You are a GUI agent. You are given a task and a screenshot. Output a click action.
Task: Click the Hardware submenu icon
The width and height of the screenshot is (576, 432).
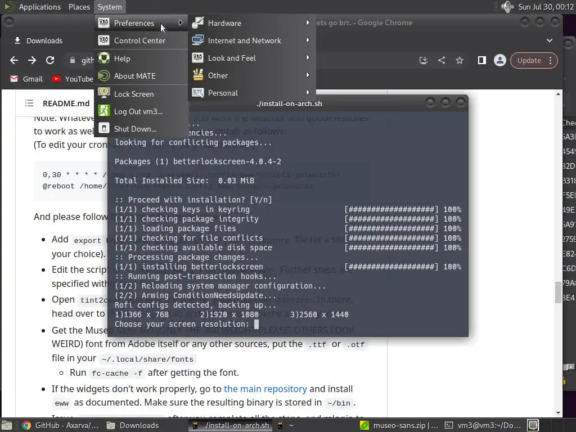[197, 22]
